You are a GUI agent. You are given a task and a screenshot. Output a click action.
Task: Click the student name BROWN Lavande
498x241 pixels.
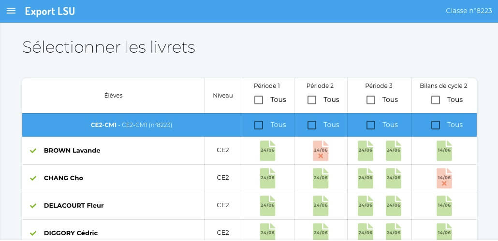click(x=72, y=151)
